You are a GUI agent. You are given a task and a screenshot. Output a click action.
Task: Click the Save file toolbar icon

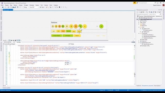tap(13, 7)
